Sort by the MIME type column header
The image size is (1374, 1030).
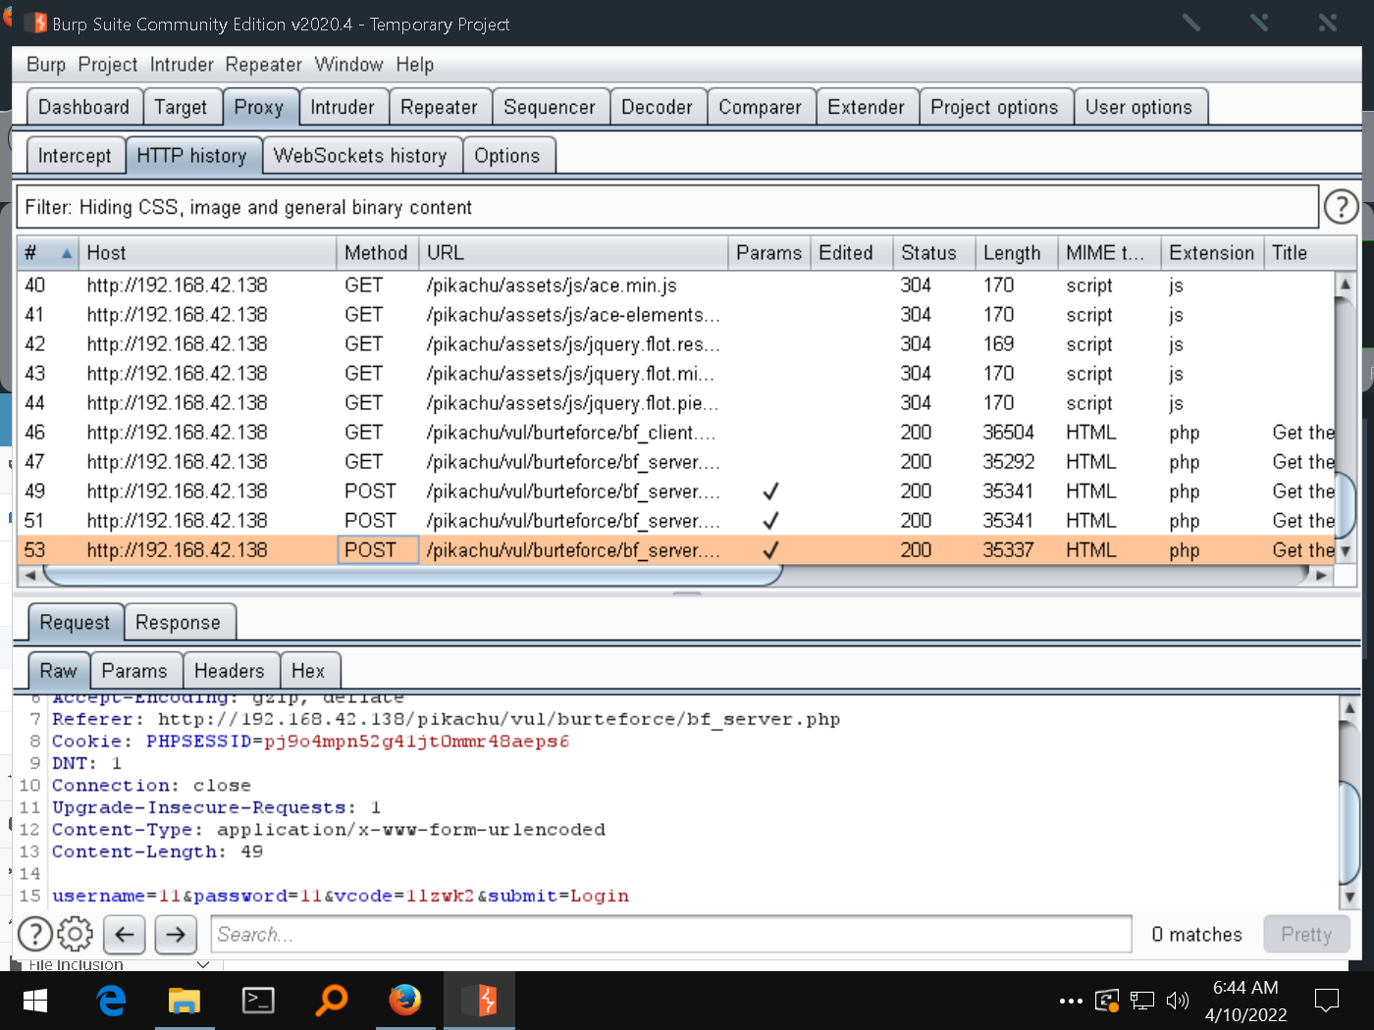(x=1109, y=253)
